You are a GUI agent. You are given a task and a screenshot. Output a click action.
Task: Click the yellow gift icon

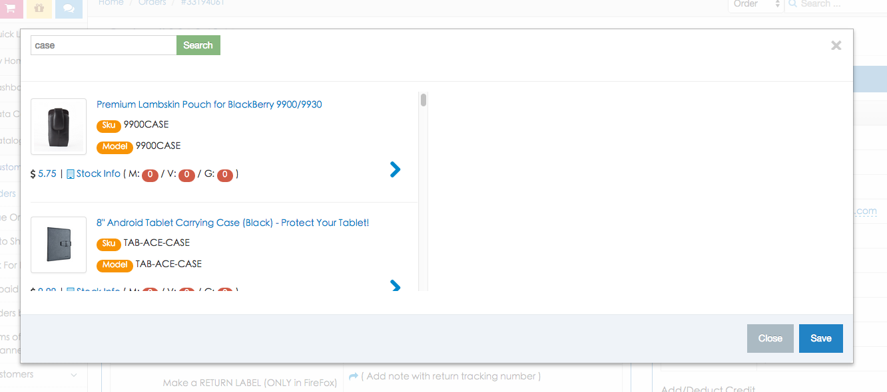[x=39, y=8]
